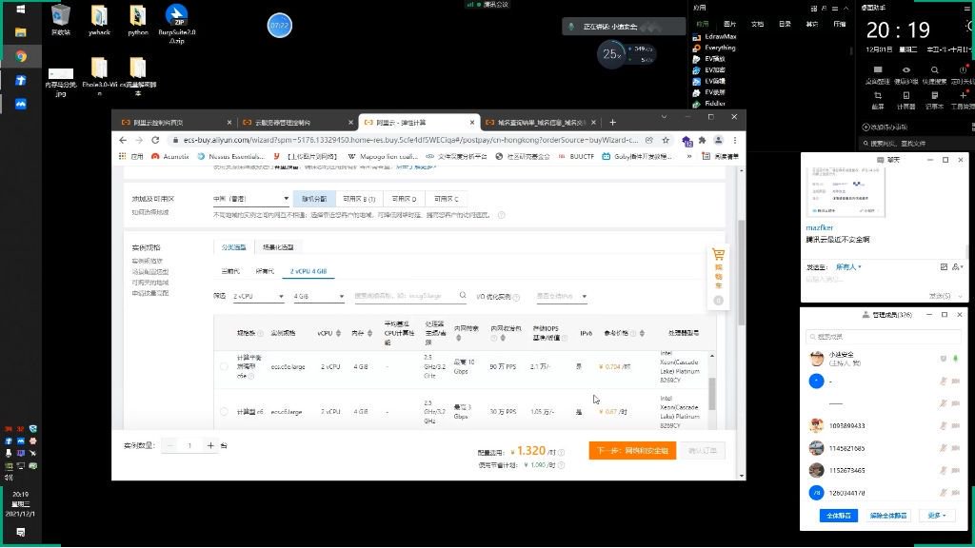Toggle the host 小迪安全 microphone icon

point(956,359)
